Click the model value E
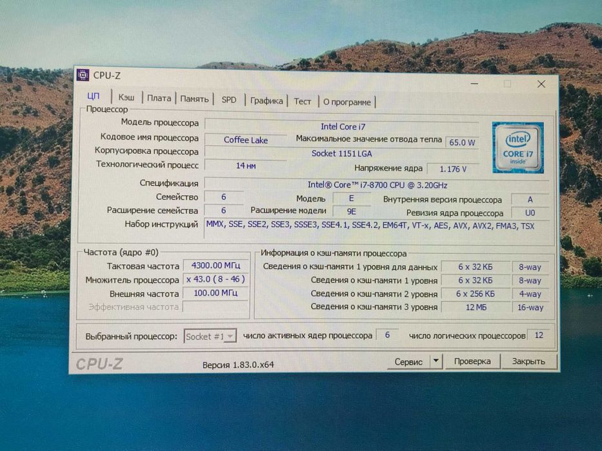The width and height of the screenshot is (602, 451). point(351,198)
